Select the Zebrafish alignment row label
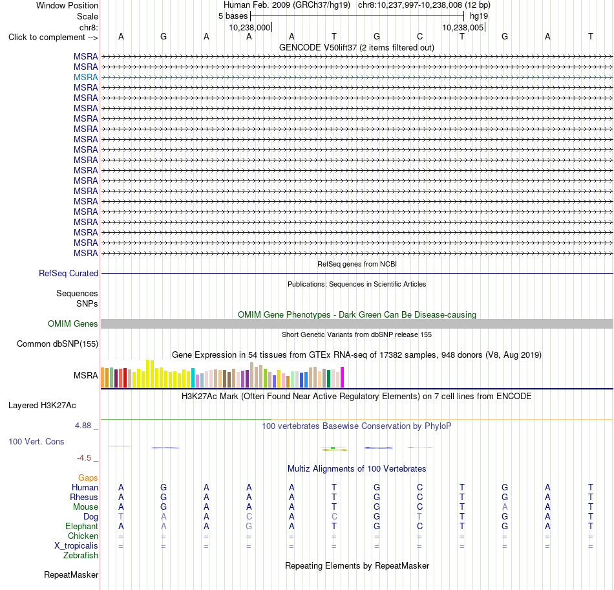The image size is (614, 590). 81,556
